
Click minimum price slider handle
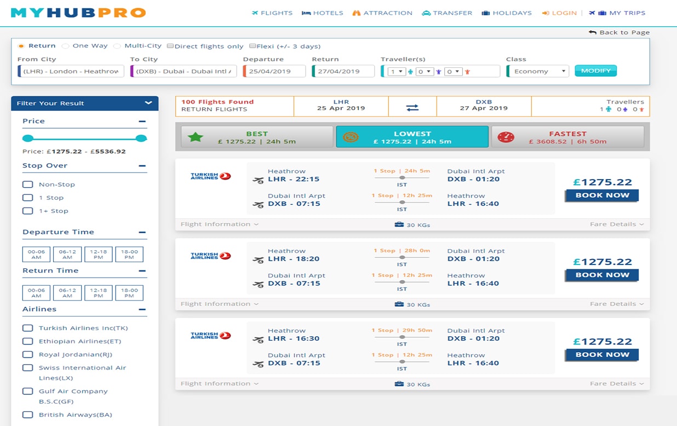pyautogui.click(x=28, y=139)
